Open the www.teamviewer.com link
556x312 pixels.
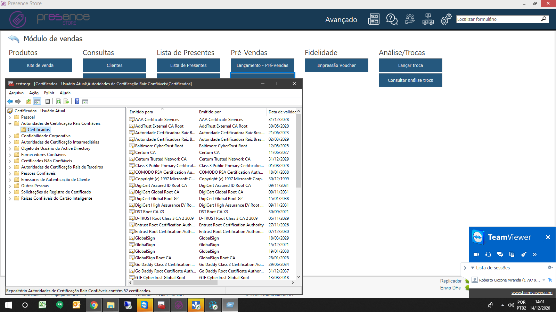(532, 293)
